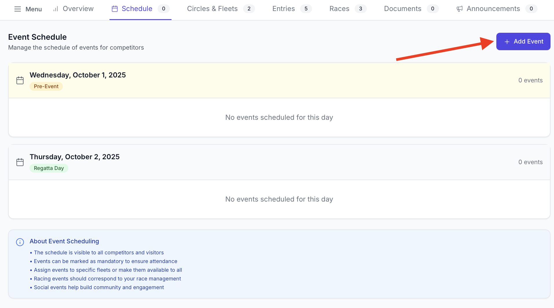Click the info icon in About Event Scheduling
Screen dimensions: 554x308
pos(20,242)
